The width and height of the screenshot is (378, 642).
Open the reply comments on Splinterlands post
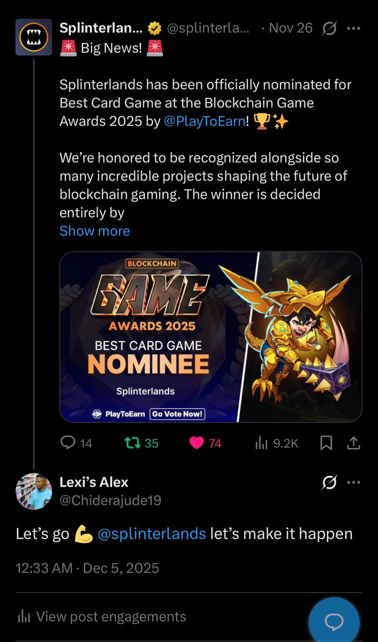(68, 443)
